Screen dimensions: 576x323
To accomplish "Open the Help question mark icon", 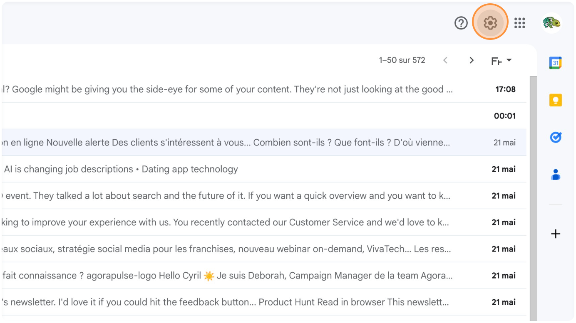I will [x=461, y=23].
